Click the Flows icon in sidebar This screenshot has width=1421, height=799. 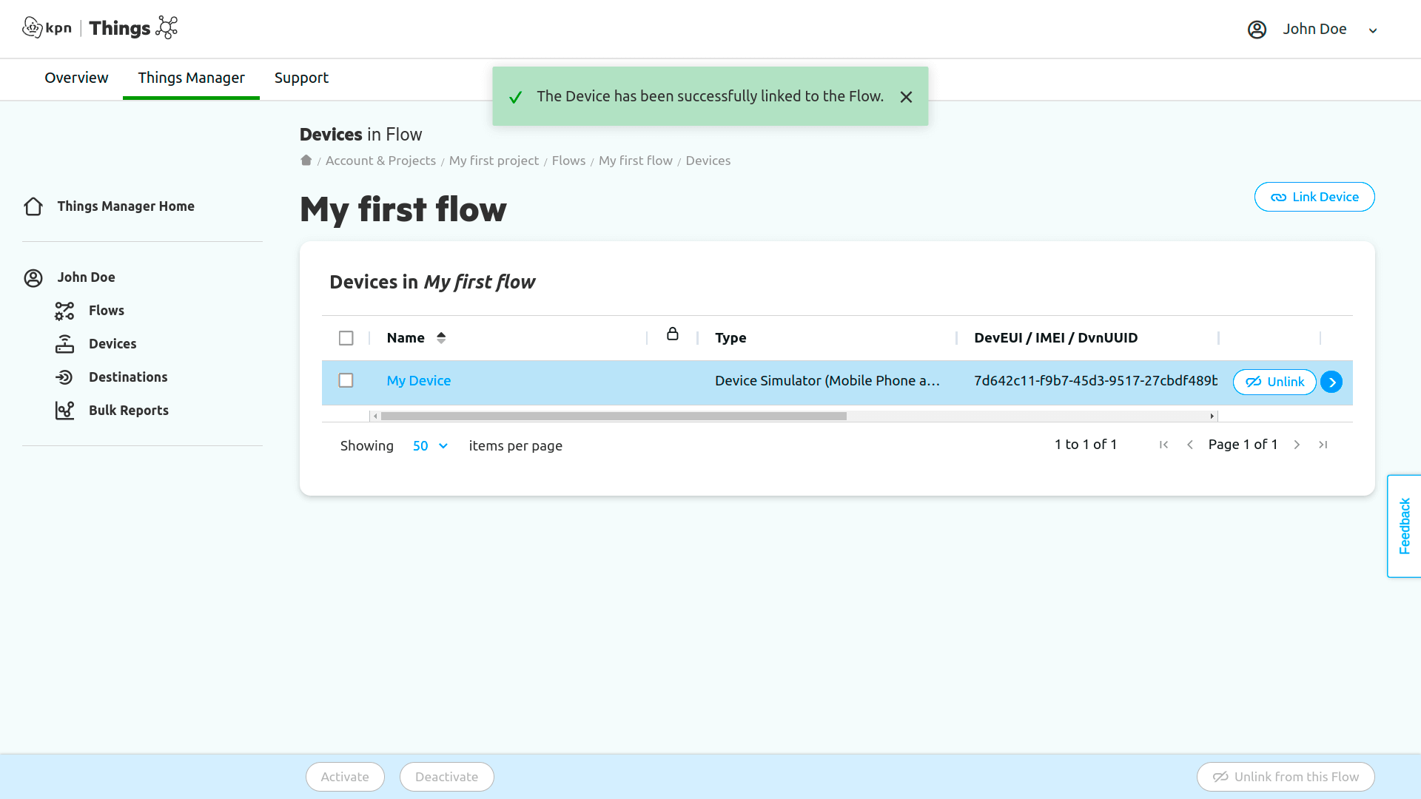coord(64,311)
